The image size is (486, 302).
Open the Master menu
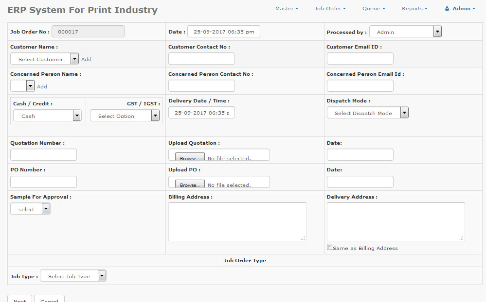(287, 9)
